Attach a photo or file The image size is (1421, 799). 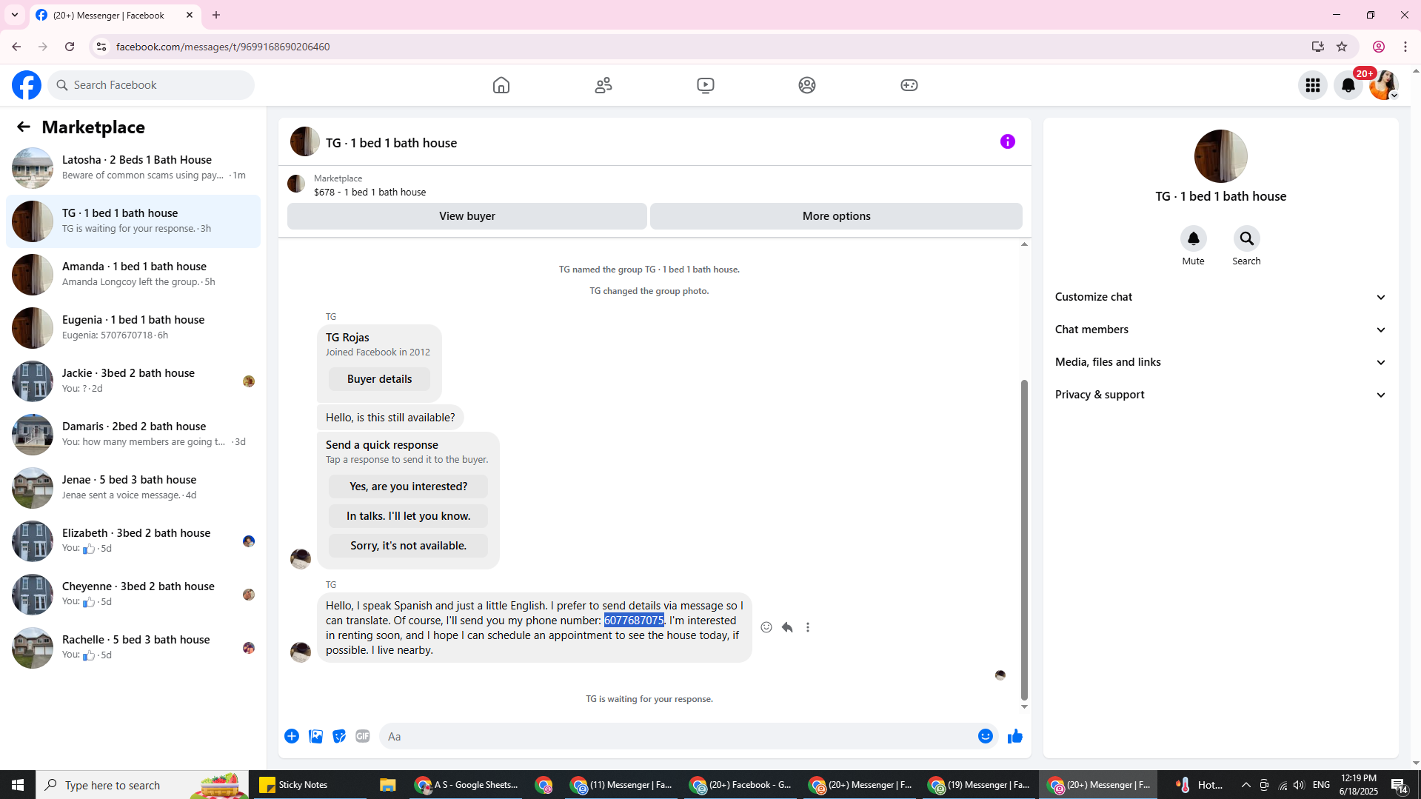point(315,736)
